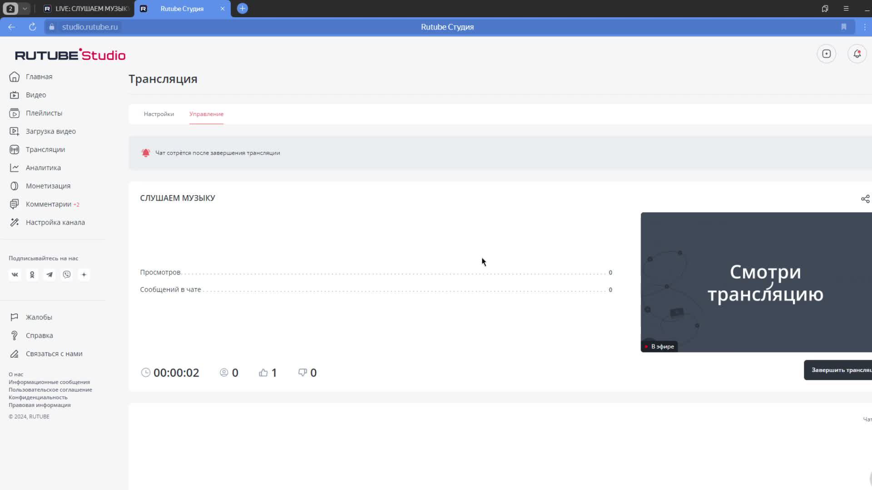Image resolution: width=872 pixels, height=490 pixels.
Task: Click the Смотри трансляцию preview thumbnail
Action: pyautogui.click(x=756, y=282)
